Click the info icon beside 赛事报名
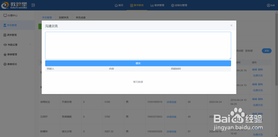The height and width of the screenshot is (137, 278). point(5,64)
